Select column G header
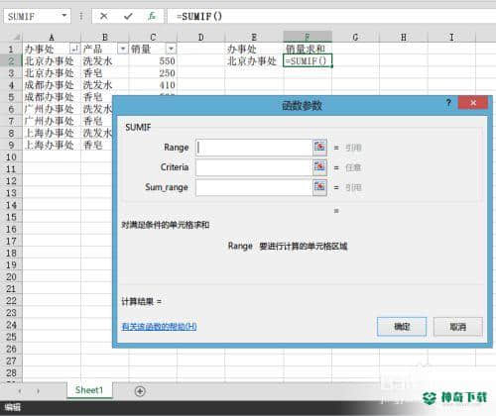496x416 pixels. (355, 37)
